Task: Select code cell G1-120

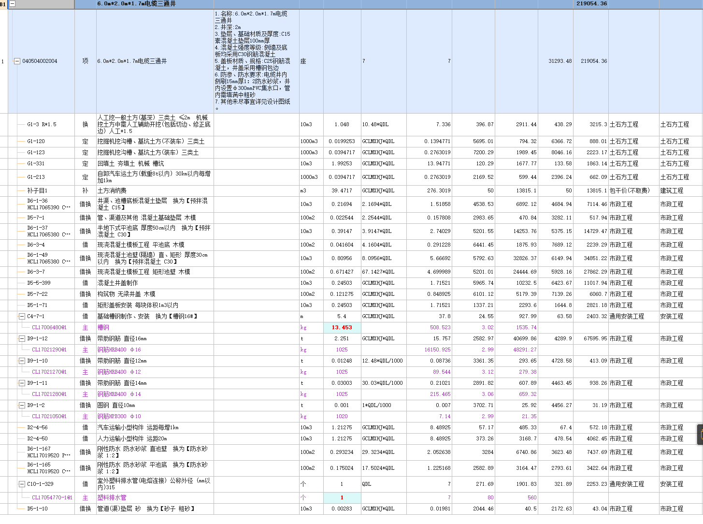Action: [x=36, y=142]
